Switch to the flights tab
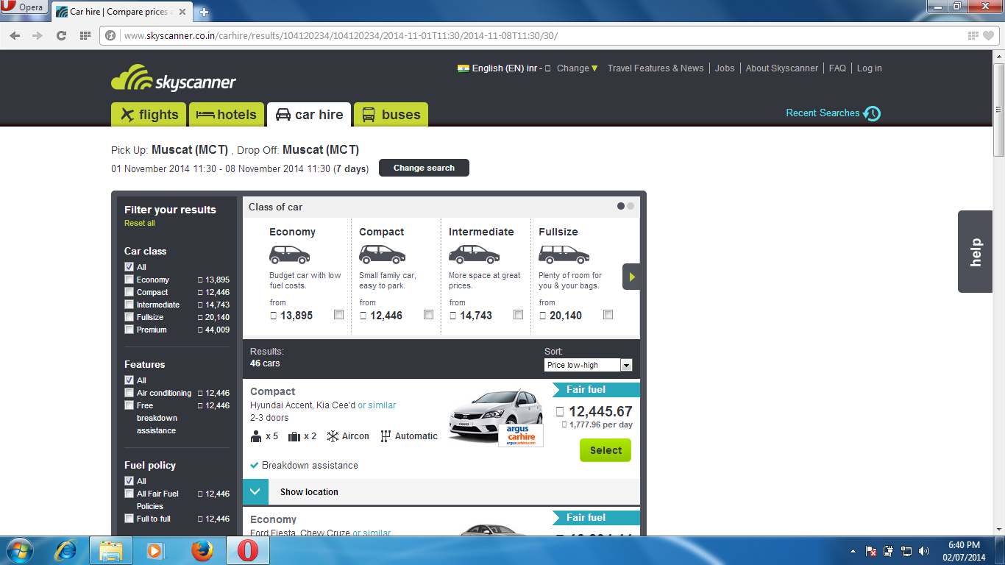1005x565 pixels. [x=149, y=114]
